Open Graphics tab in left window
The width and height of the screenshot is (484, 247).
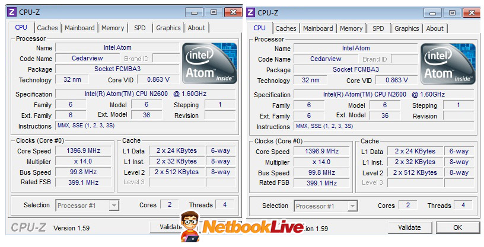[x=168, y=28]
